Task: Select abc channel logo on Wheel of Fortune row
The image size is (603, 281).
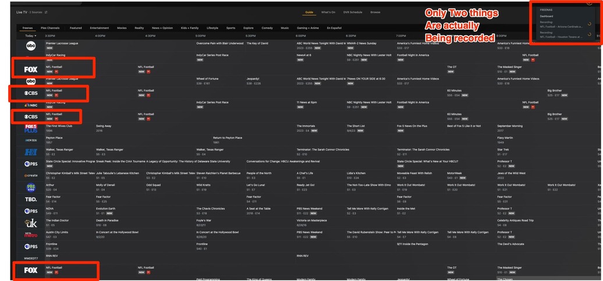Action: pyautogui.click(x=31, y=81)
